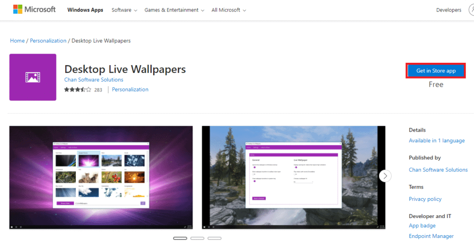Click the Desktop Live Wallpapers title
This screenshot has height=243, width=474.
tap(125, 69)
